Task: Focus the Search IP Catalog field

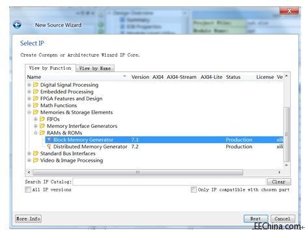Action: [x=169, y=181]
